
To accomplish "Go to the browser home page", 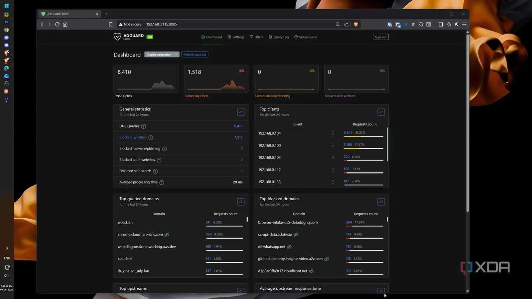I will pyautogui.click(x=65, y=24).
